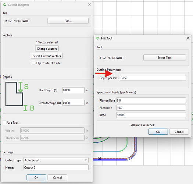
Task: Click into the Depth per Pass field
Action: (153, 78)
